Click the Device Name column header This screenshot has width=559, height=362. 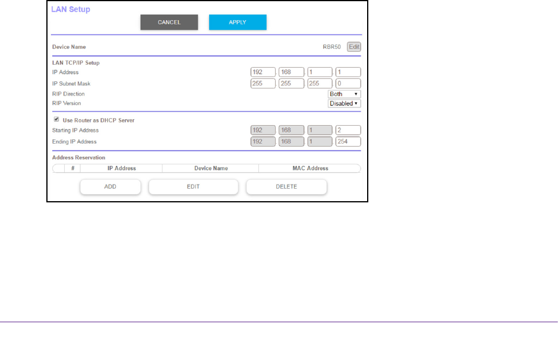tap(211, 169)
